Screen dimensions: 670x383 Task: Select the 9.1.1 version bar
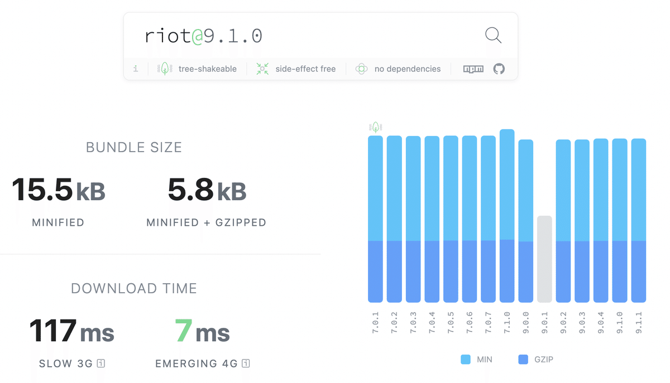(639, 220)
